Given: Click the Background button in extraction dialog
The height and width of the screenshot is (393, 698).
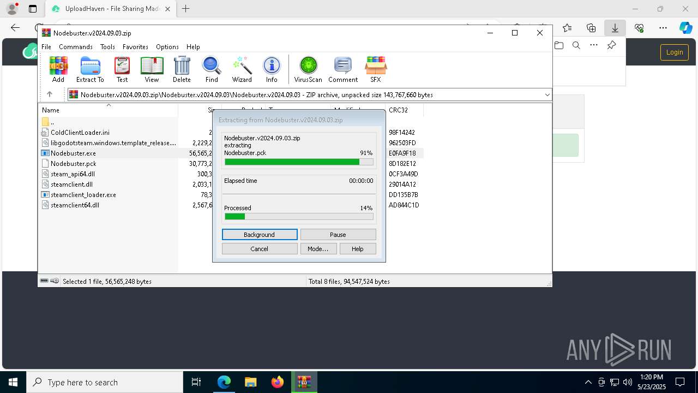Looking at the screenshot, I should (260, 235).
